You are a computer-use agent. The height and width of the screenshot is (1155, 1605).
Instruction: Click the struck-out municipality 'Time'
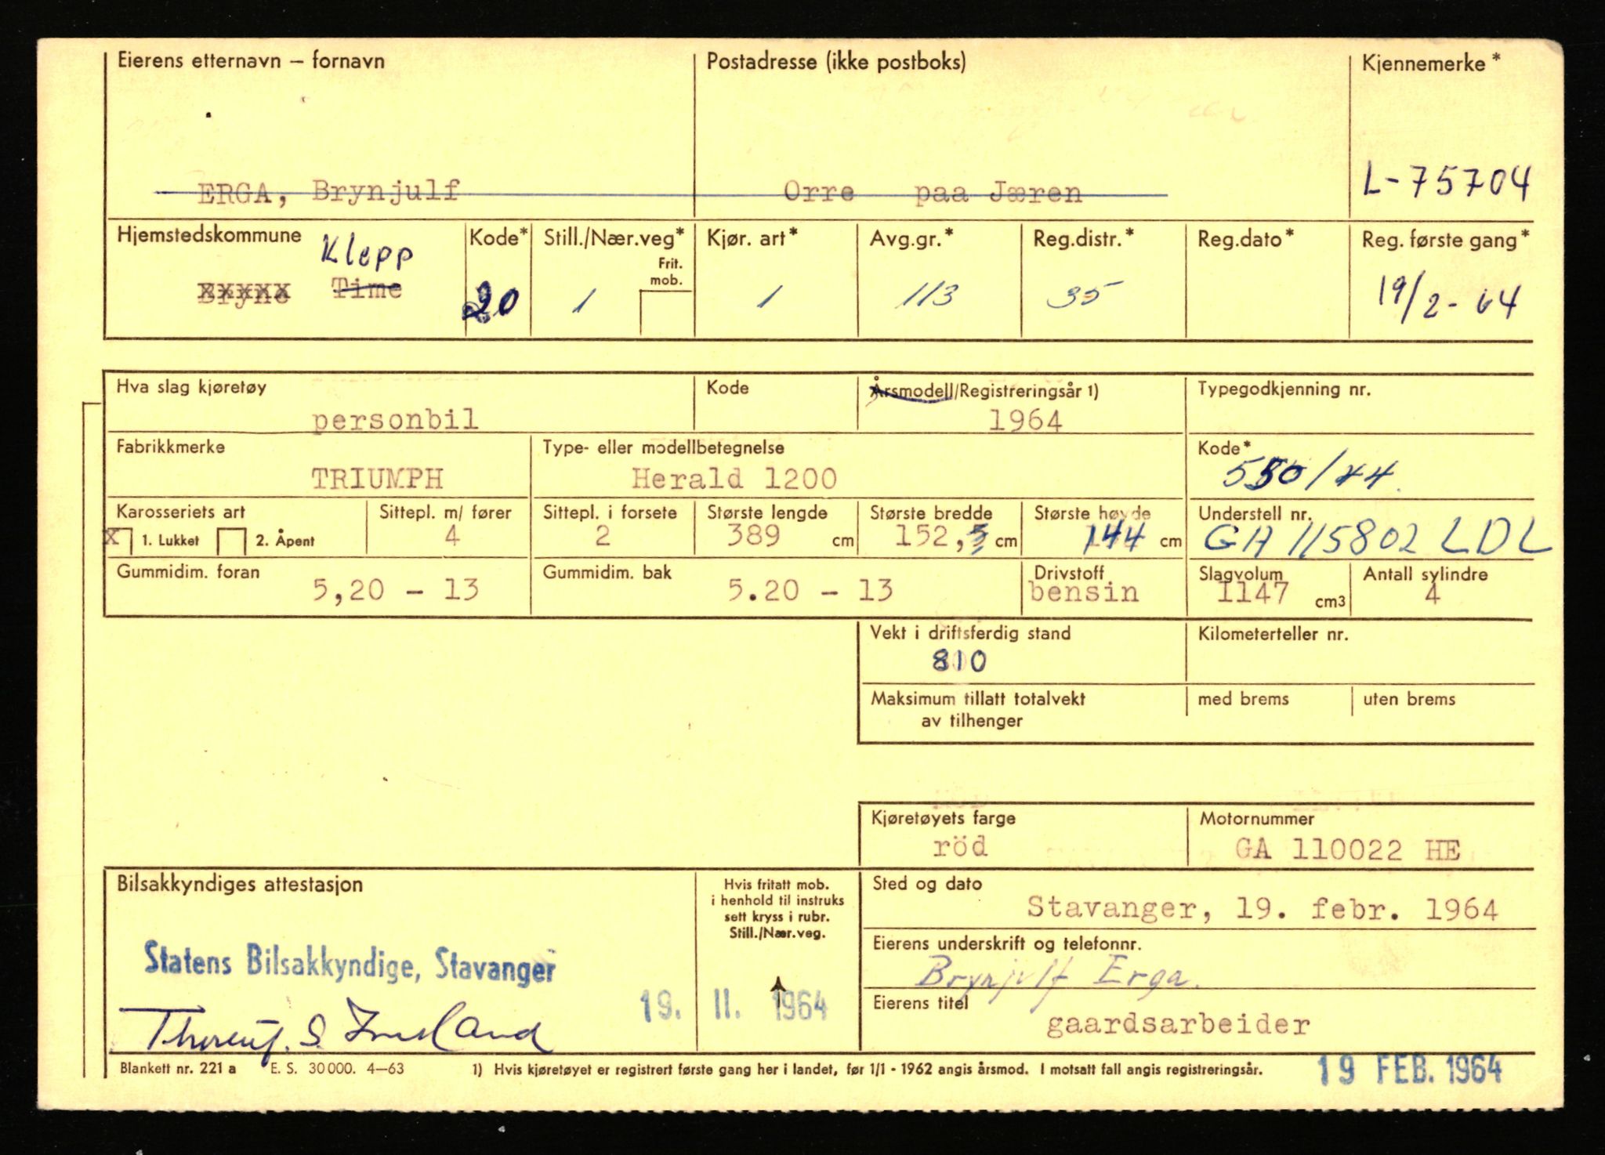(367, 290)
